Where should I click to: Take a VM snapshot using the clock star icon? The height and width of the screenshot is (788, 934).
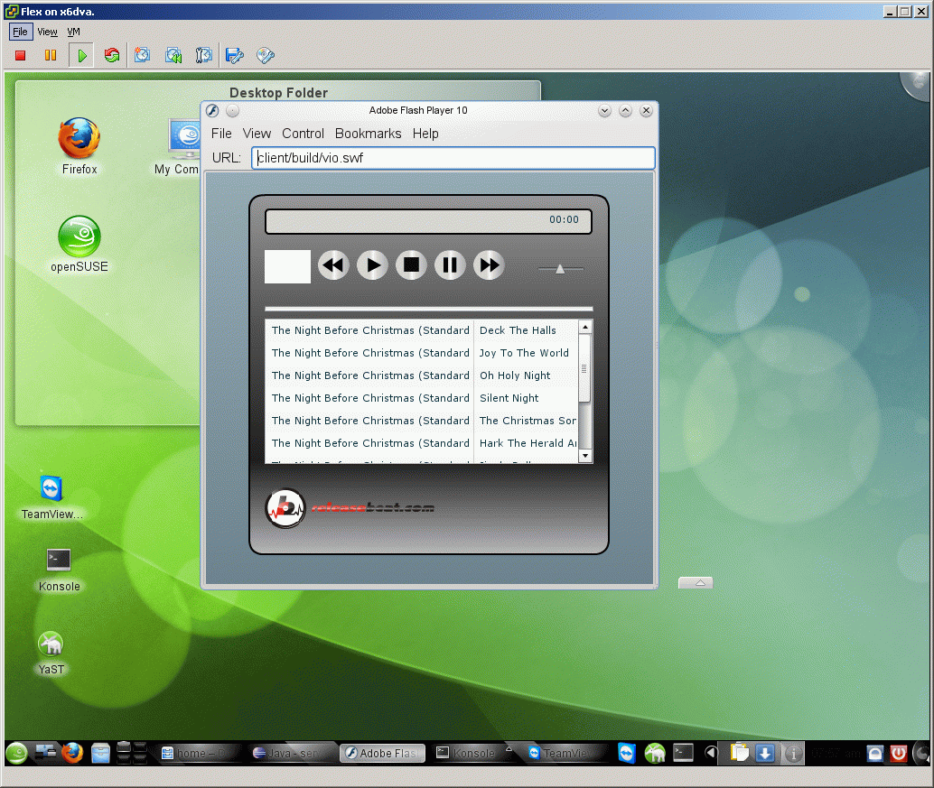(x=143, y=55)
